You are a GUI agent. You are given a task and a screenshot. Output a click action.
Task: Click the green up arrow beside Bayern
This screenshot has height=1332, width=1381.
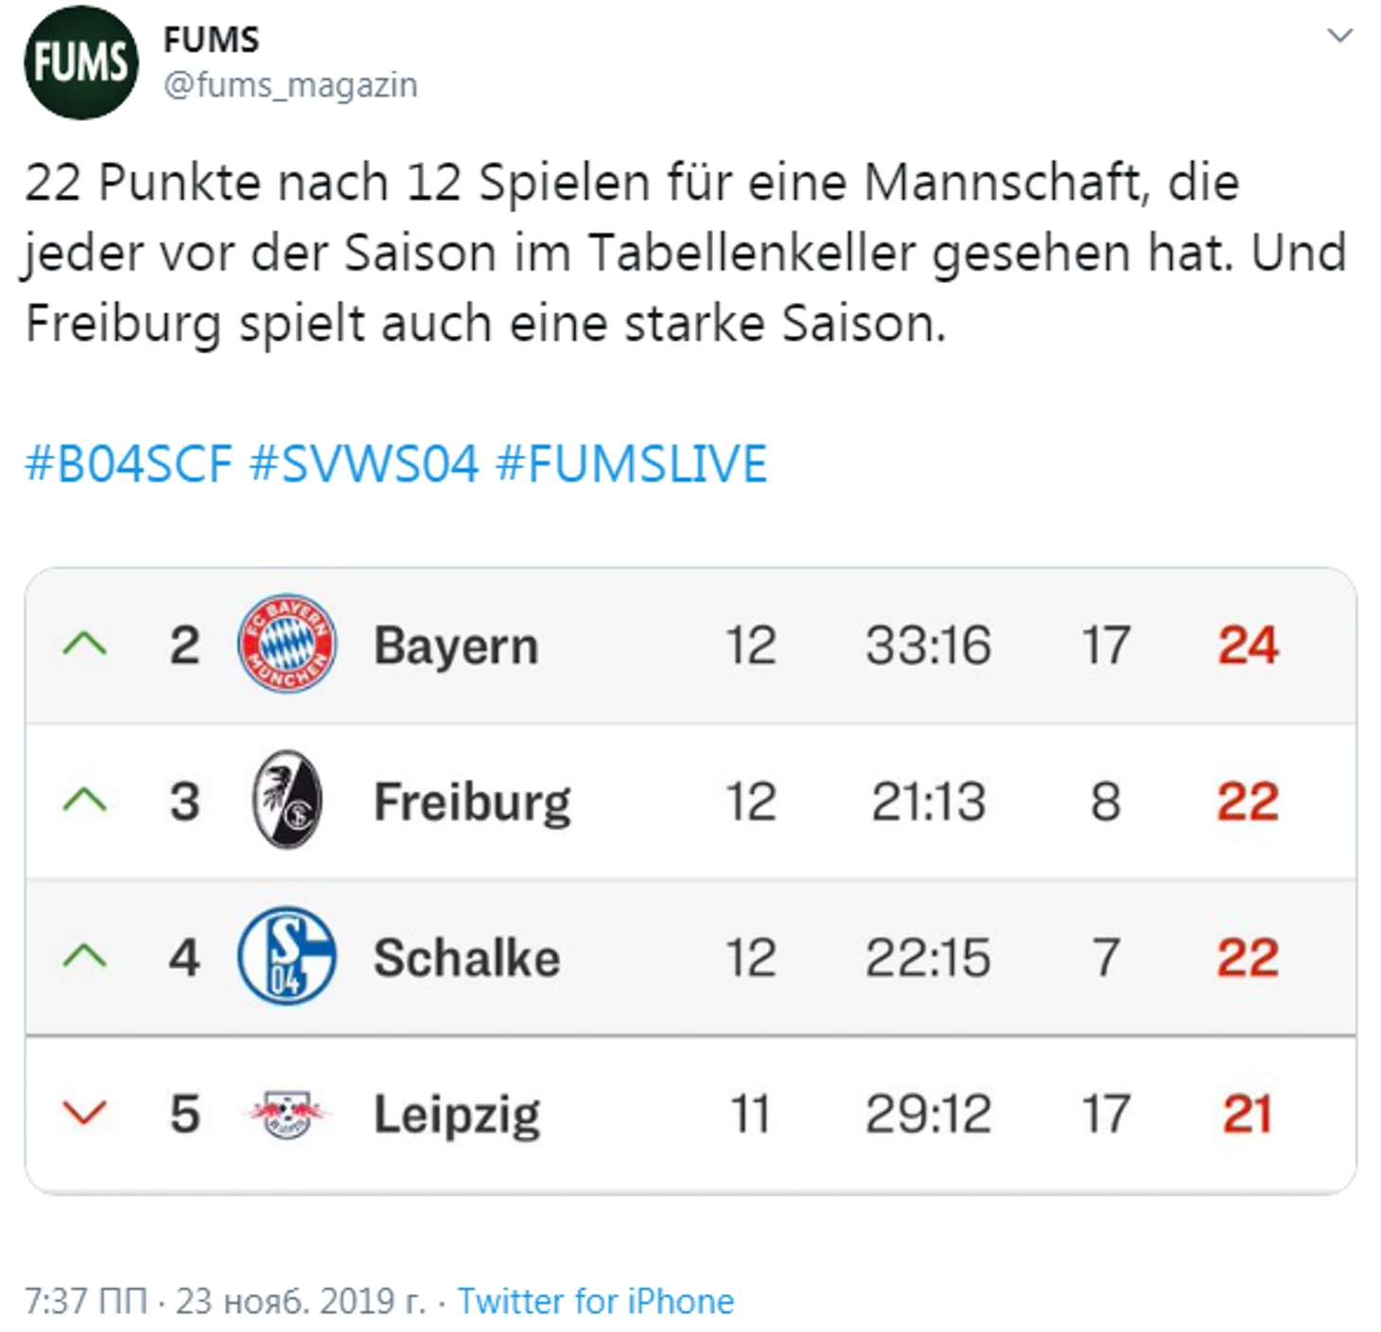(x=84, y=645)
